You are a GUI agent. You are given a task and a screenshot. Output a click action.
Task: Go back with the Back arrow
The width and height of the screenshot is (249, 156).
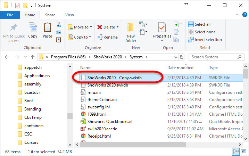click(7, 57)
